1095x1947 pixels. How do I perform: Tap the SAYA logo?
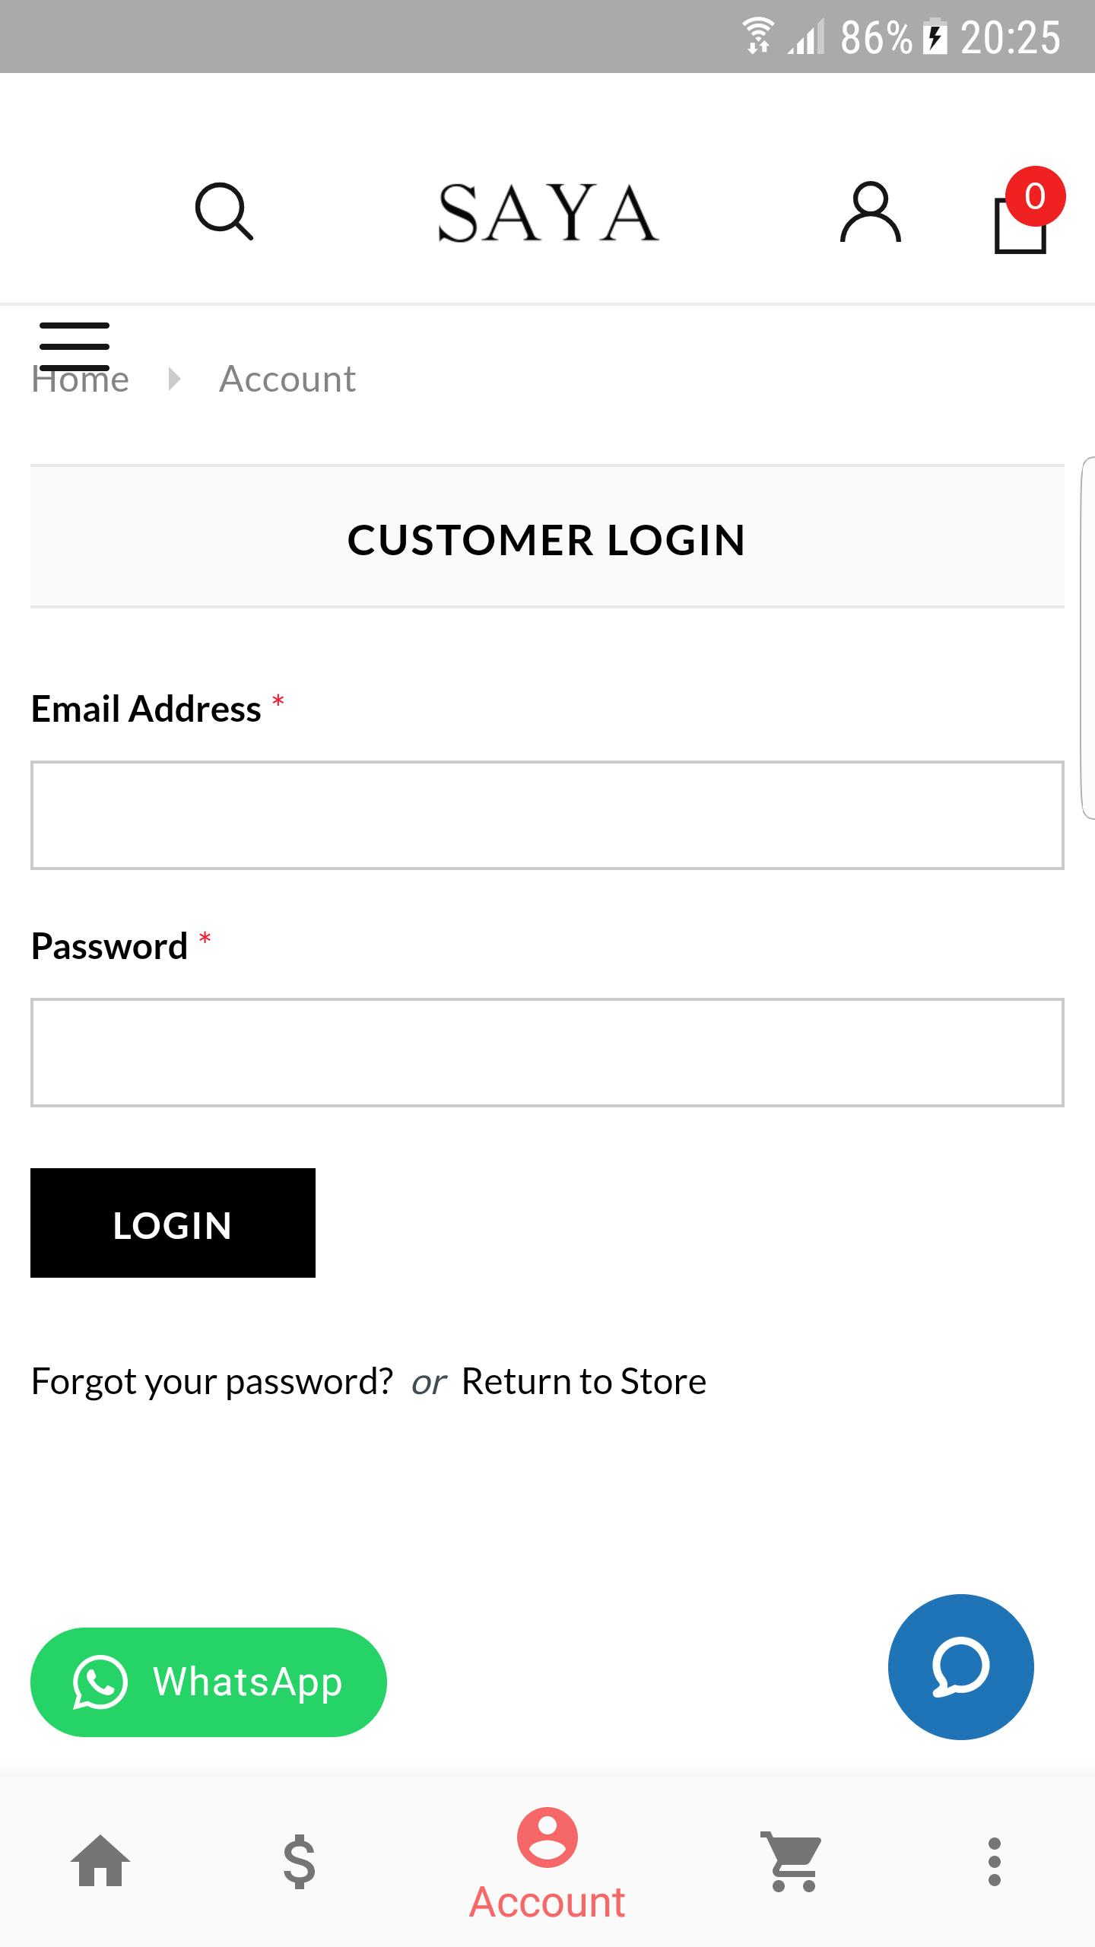(x=547, y=214)
